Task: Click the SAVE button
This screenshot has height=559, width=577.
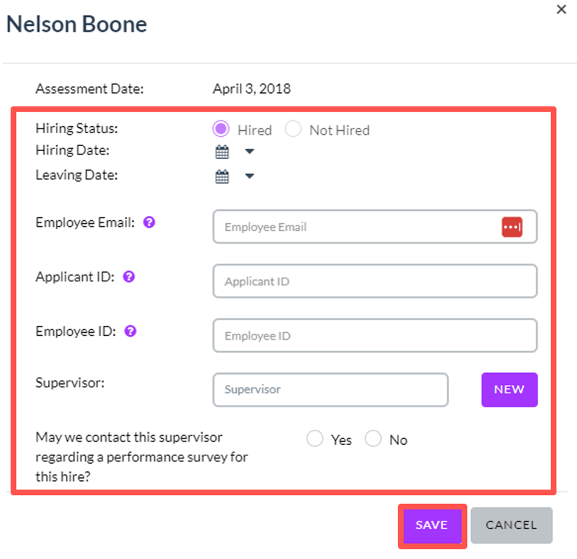Action: point(432,525)
